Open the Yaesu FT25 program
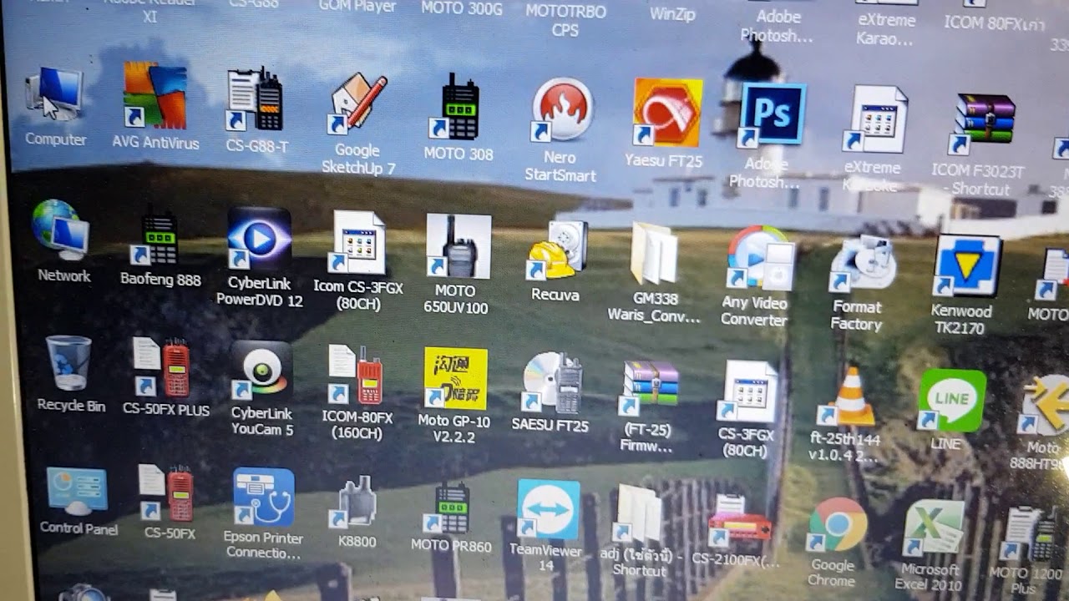This screenshot has width=1069, height=601. (x=666, y=113)
